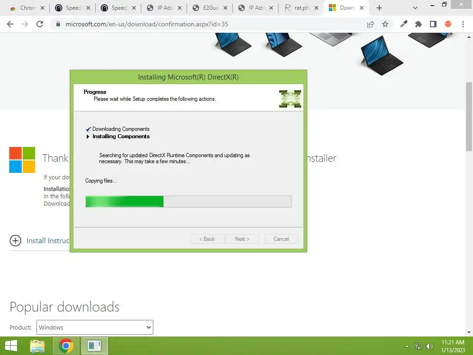The height and width of the screenshot is (355, 473).
Task: Click the browser forward arrow
Action: point(25,24)
